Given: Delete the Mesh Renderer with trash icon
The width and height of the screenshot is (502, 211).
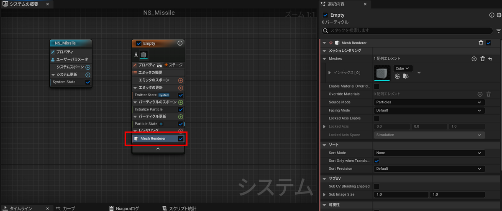Looking at the screenshot, I should [x=481, y=43].
